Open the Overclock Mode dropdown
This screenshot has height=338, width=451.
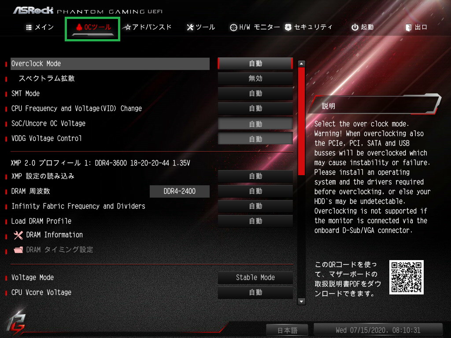click(255, 63)
